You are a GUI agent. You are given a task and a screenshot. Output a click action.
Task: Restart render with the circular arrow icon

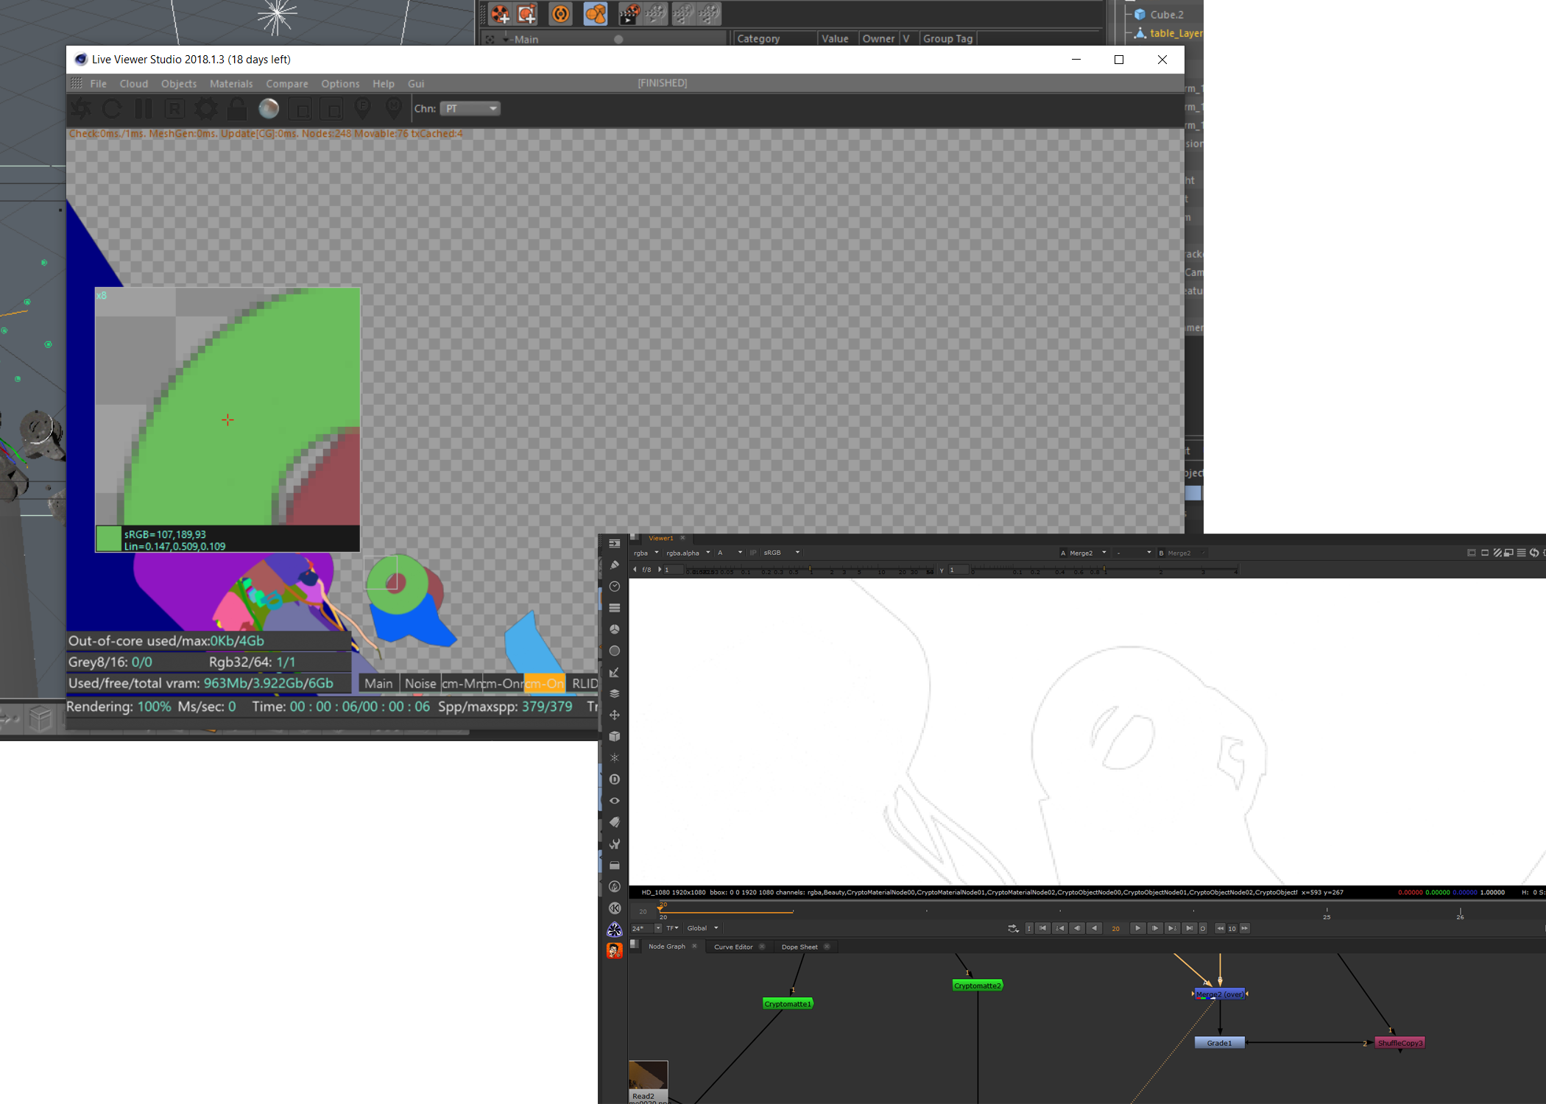pyautogui.click(x=112, y=109)
